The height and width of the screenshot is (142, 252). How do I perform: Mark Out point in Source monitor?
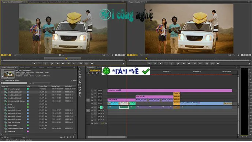(45, 63)
